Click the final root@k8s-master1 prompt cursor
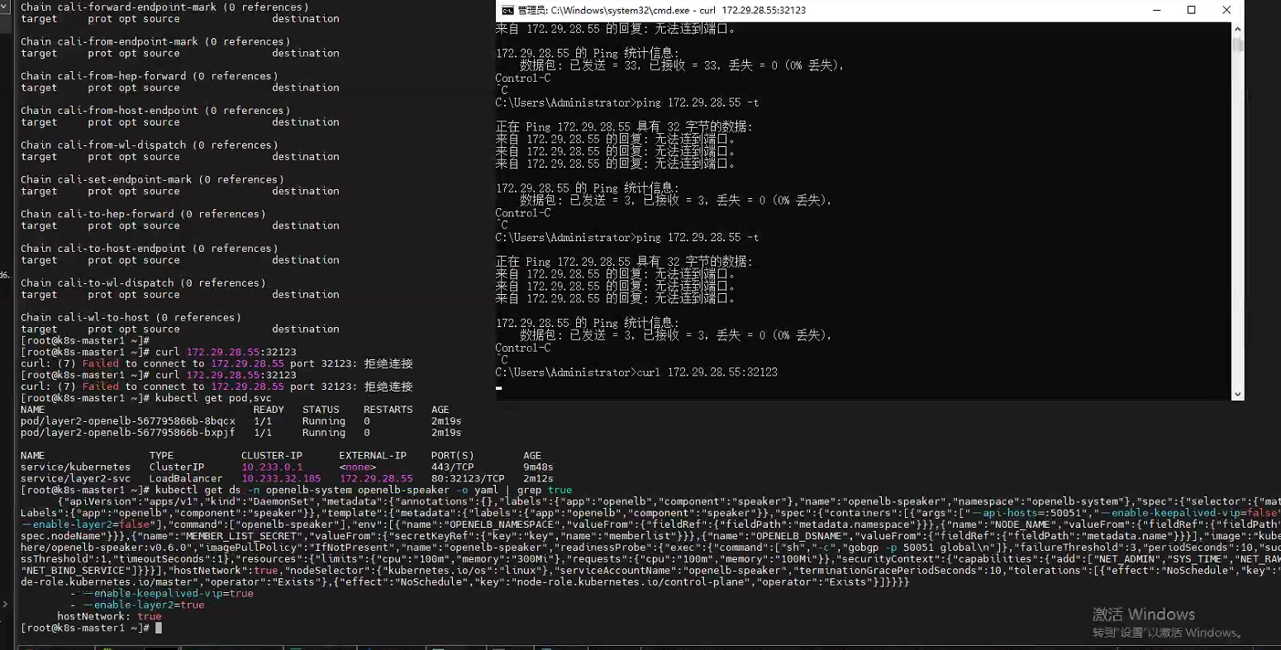1281x650 pixels. 159,629
